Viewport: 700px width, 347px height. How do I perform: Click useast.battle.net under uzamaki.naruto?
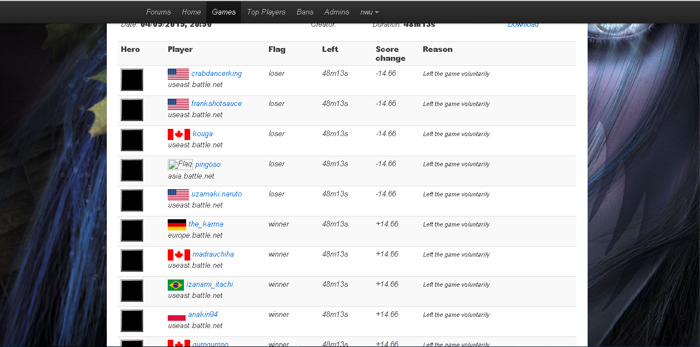tap(195, 205)
